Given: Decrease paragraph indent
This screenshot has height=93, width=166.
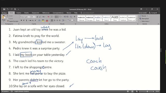Looking at the screenshot, I should (x=65, y=17).
